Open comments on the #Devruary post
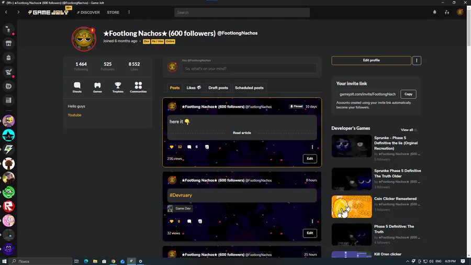Viewport: 471px width, 265px height. [x=189, y=222]
